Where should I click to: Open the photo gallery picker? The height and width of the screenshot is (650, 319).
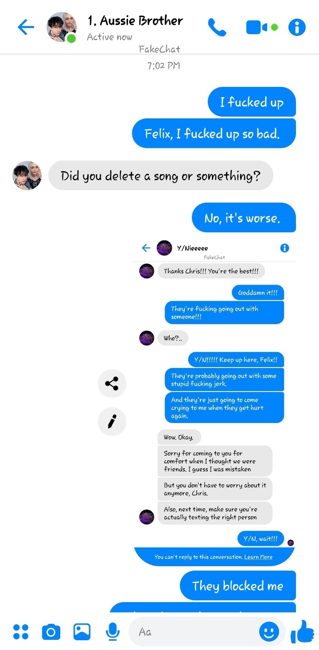pyautogui.click(x=82, y=631)
